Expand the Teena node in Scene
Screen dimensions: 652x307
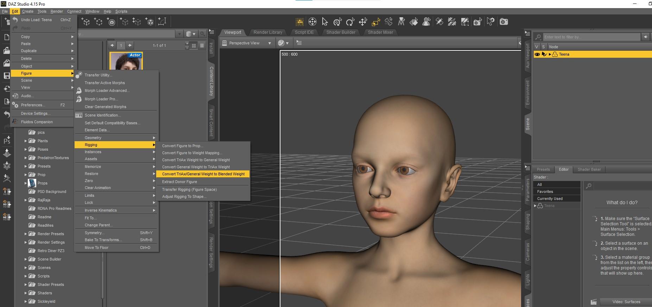click(x=550, y=54)
